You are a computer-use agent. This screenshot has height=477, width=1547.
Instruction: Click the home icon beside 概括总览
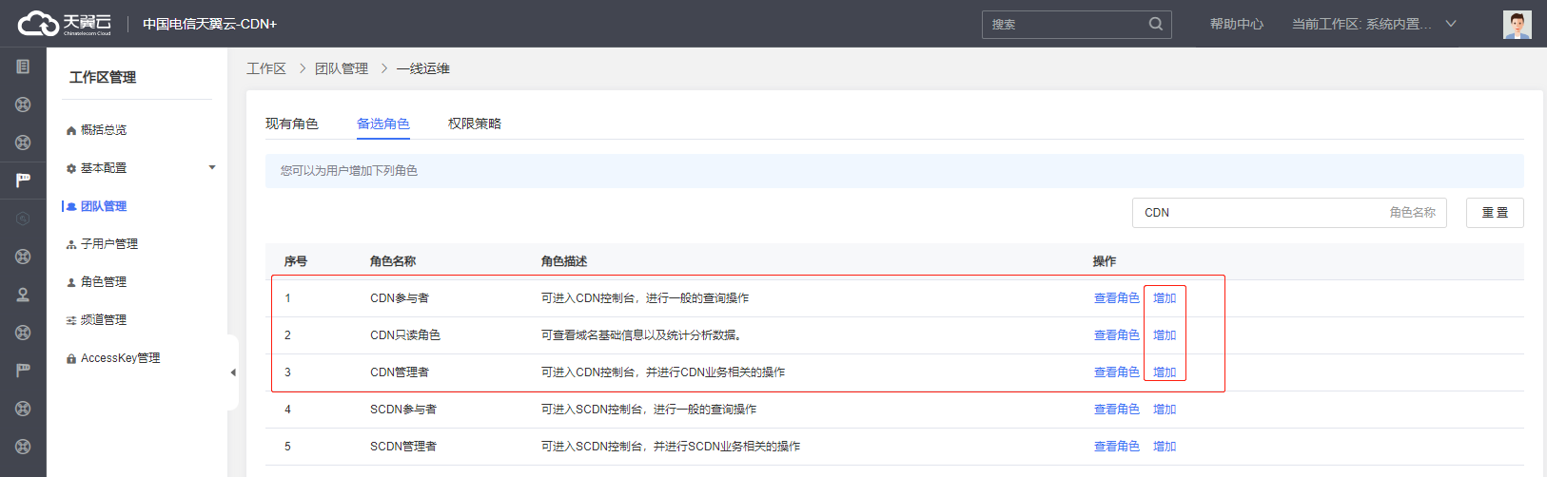coord(71,130)
